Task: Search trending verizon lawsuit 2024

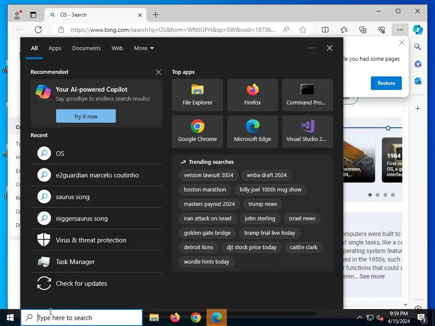Action: click(x=208, y=175)
